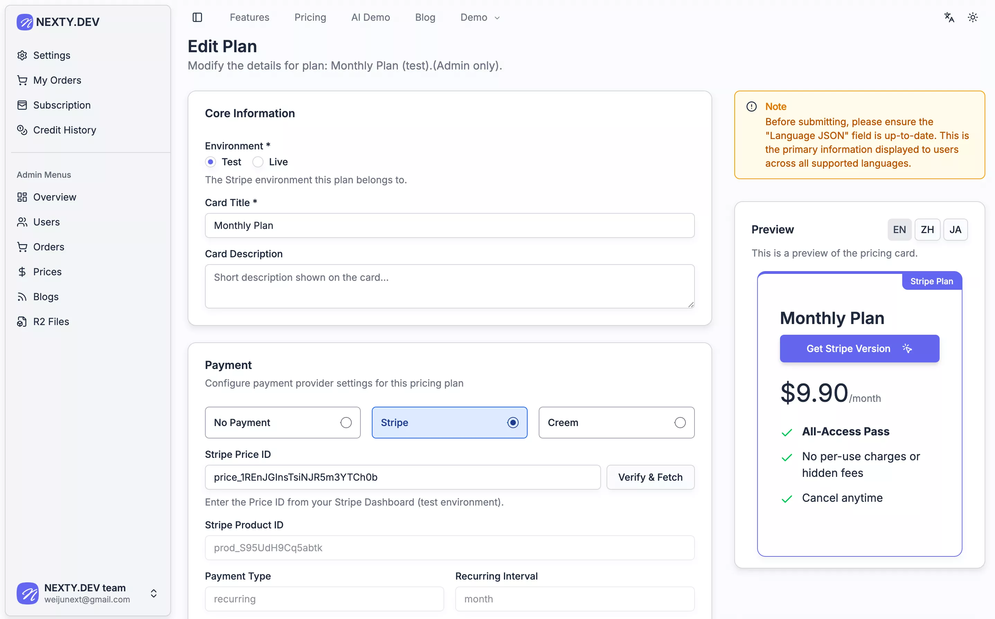Click the Verify & Fetch button
The image size is (995, 619).
click(x=650, y=477)
